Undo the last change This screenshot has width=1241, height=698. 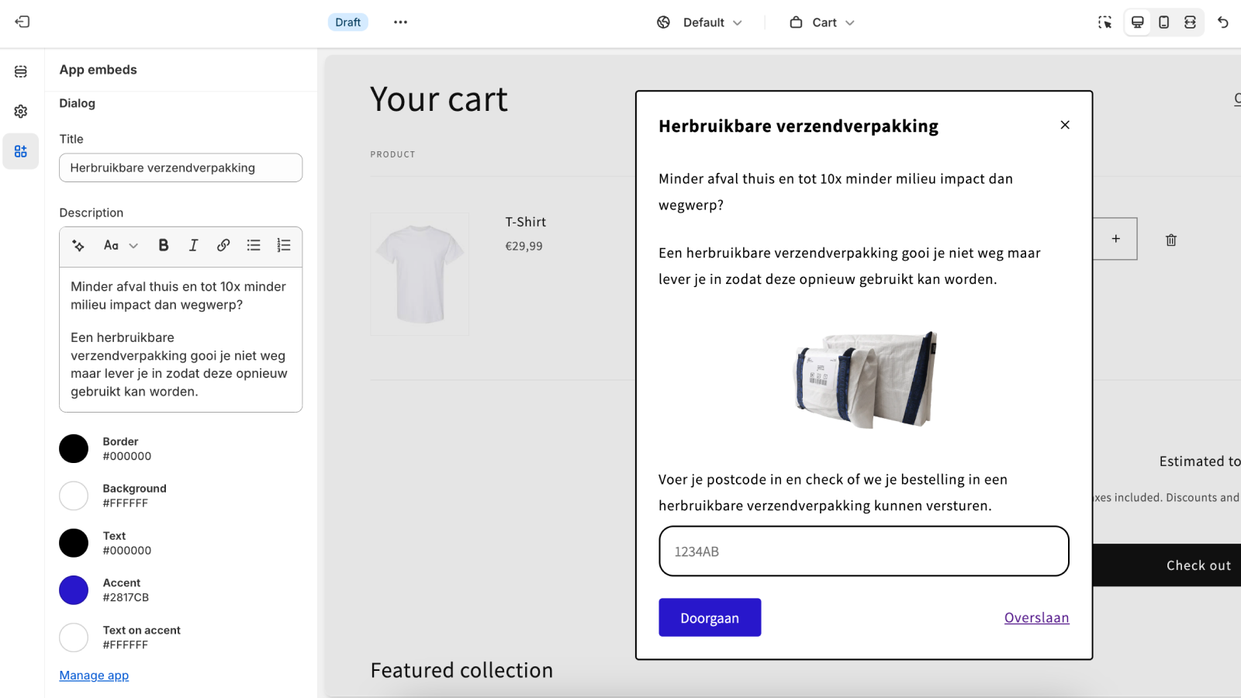point(1224,22)
